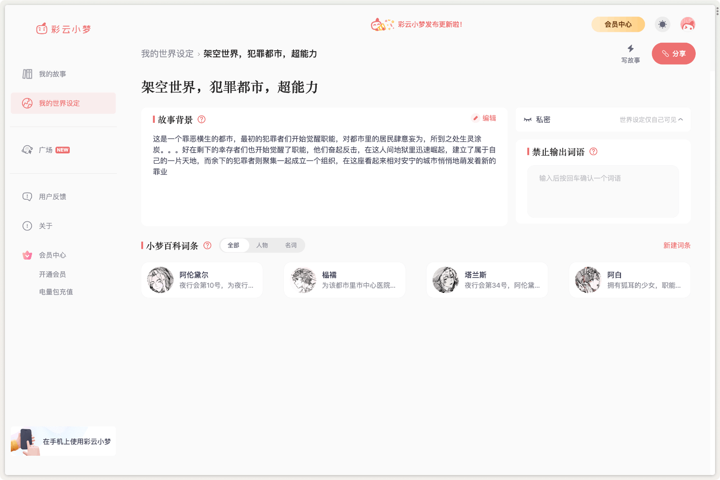Image resolution: width=720 pixels, height=480 pixels.
Task: Click the 关于 info icon
Action: coord(26,226)
